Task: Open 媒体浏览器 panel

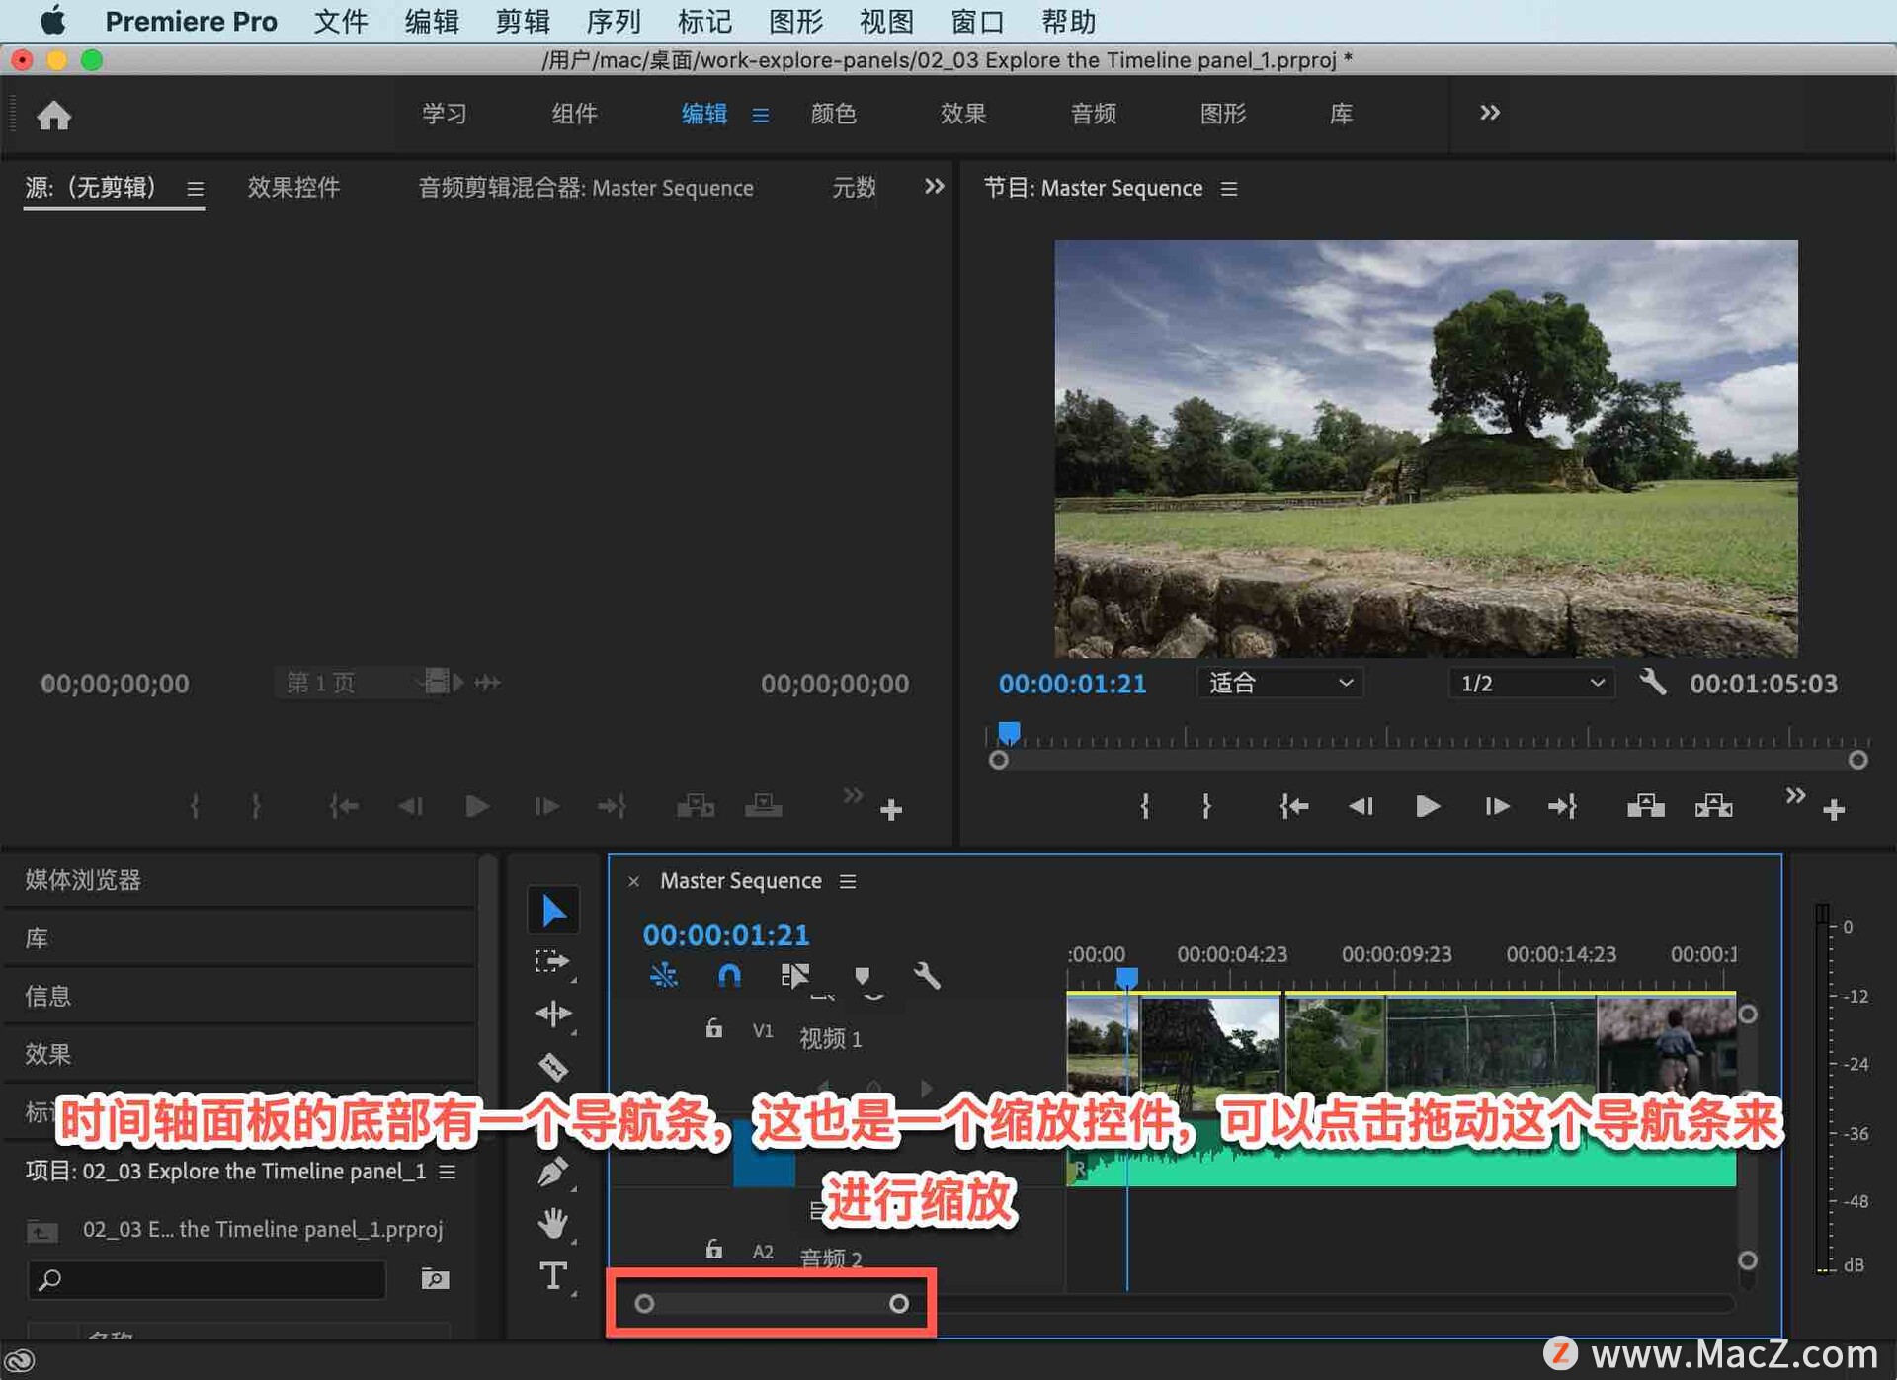Action: [x=83, y=880]
